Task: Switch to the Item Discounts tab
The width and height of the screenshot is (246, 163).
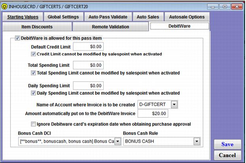Action: 37,27
